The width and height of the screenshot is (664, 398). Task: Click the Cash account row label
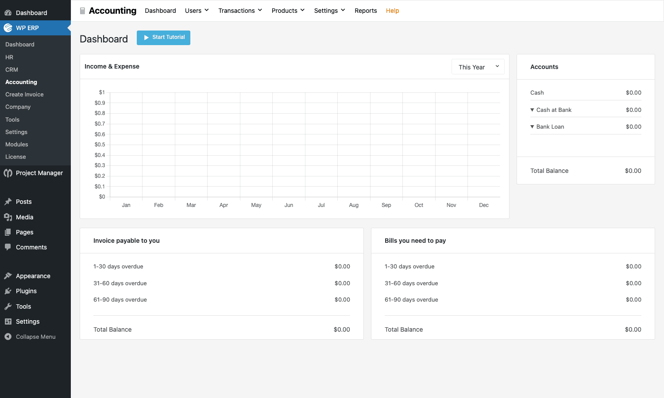coord(537,92)
